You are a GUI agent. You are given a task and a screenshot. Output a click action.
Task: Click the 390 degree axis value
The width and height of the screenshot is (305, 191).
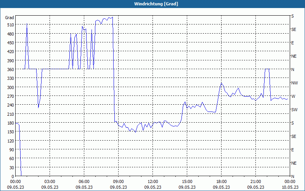coord(11,61)
